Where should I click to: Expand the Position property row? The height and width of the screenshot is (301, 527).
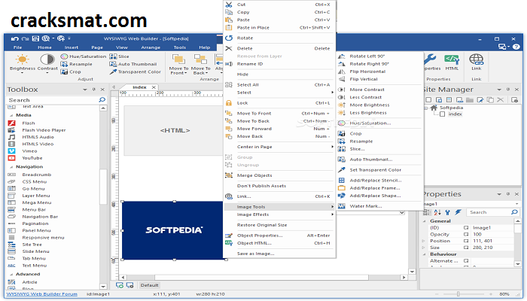(424, 242)
